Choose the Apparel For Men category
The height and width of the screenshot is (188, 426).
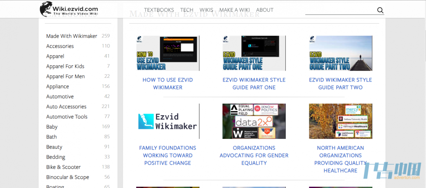[x=66, y=76]
